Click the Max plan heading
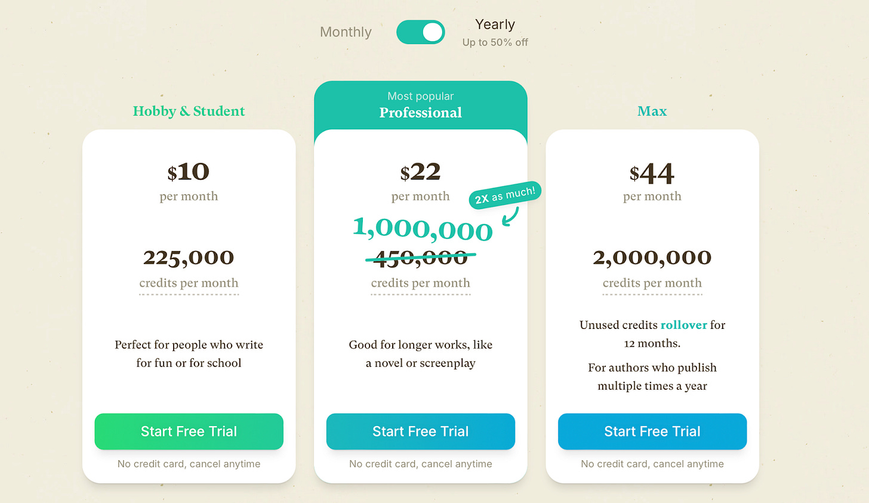Image resolution: width=869 pixels, height=503 pixels. [652, 111]
